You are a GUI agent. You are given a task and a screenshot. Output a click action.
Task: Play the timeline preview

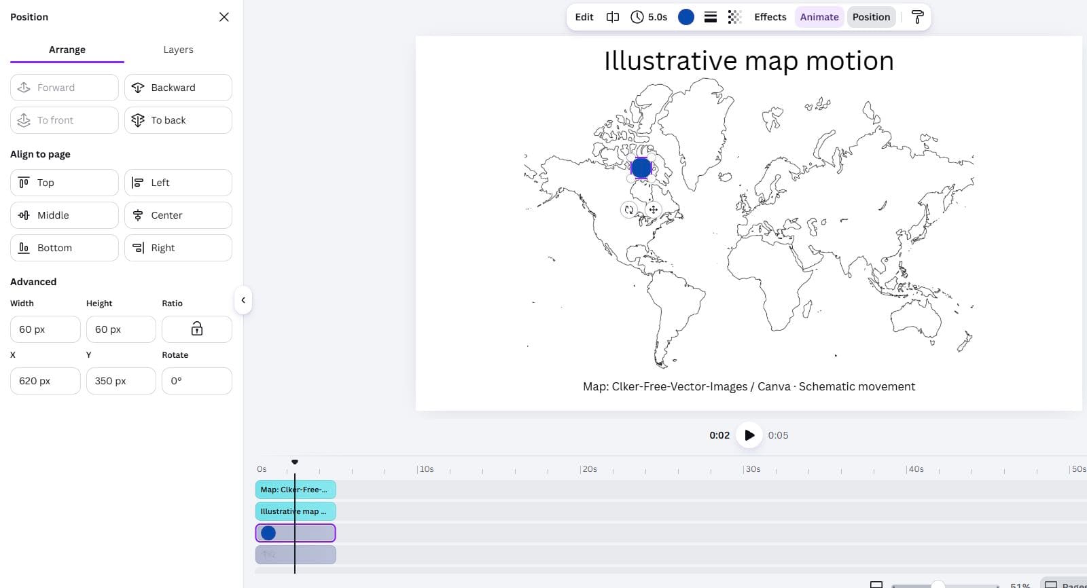pos(749,435)
